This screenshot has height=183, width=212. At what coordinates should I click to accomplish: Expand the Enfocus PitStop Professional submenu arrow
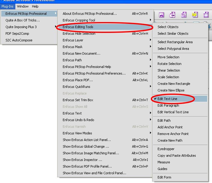point(56,13)
